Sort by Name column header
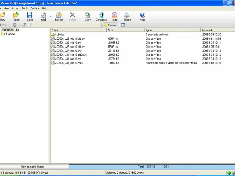This screenshot has height=176, width=235. point(78,30)
